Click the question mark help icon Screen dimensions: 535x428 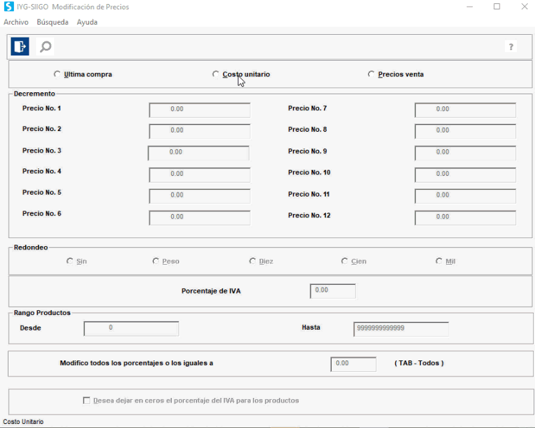pos(511,47)
